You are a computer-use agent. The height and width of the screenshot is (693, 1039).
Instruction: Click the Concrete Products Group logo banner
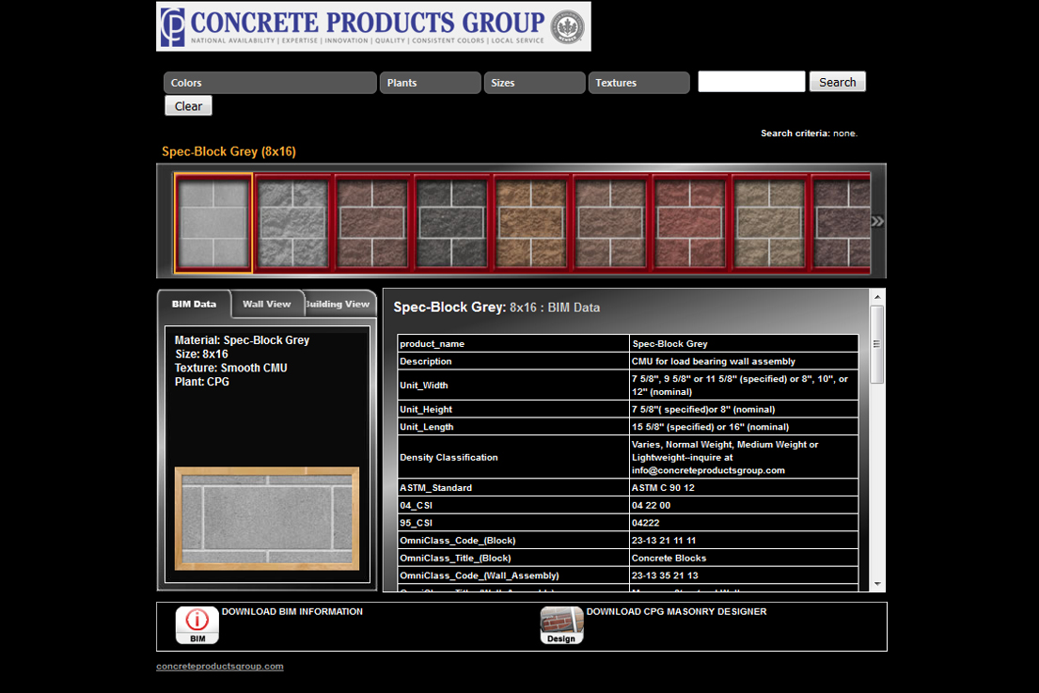coord(373,26)
